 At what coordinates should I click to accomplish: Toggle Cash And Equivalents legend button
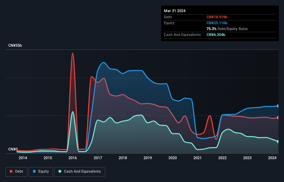(80, 172)
